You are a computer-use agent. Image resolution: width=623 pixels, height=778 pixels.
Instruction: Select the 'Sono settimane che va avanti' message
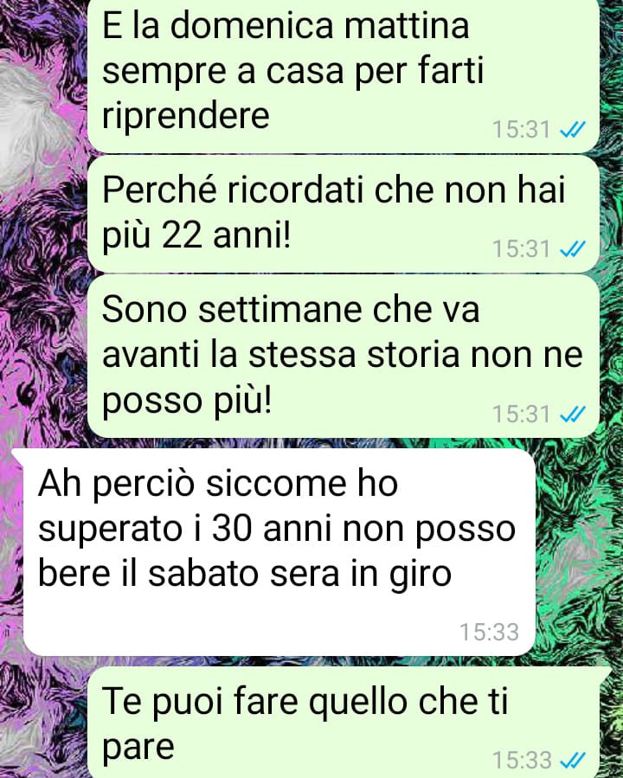344,356
